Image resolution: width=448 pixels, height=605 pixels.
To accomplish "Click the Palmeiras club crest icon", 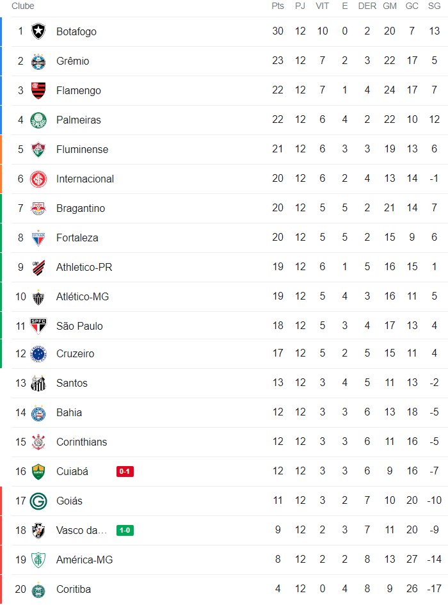I will pyautogui.click(x=38, y=120).
